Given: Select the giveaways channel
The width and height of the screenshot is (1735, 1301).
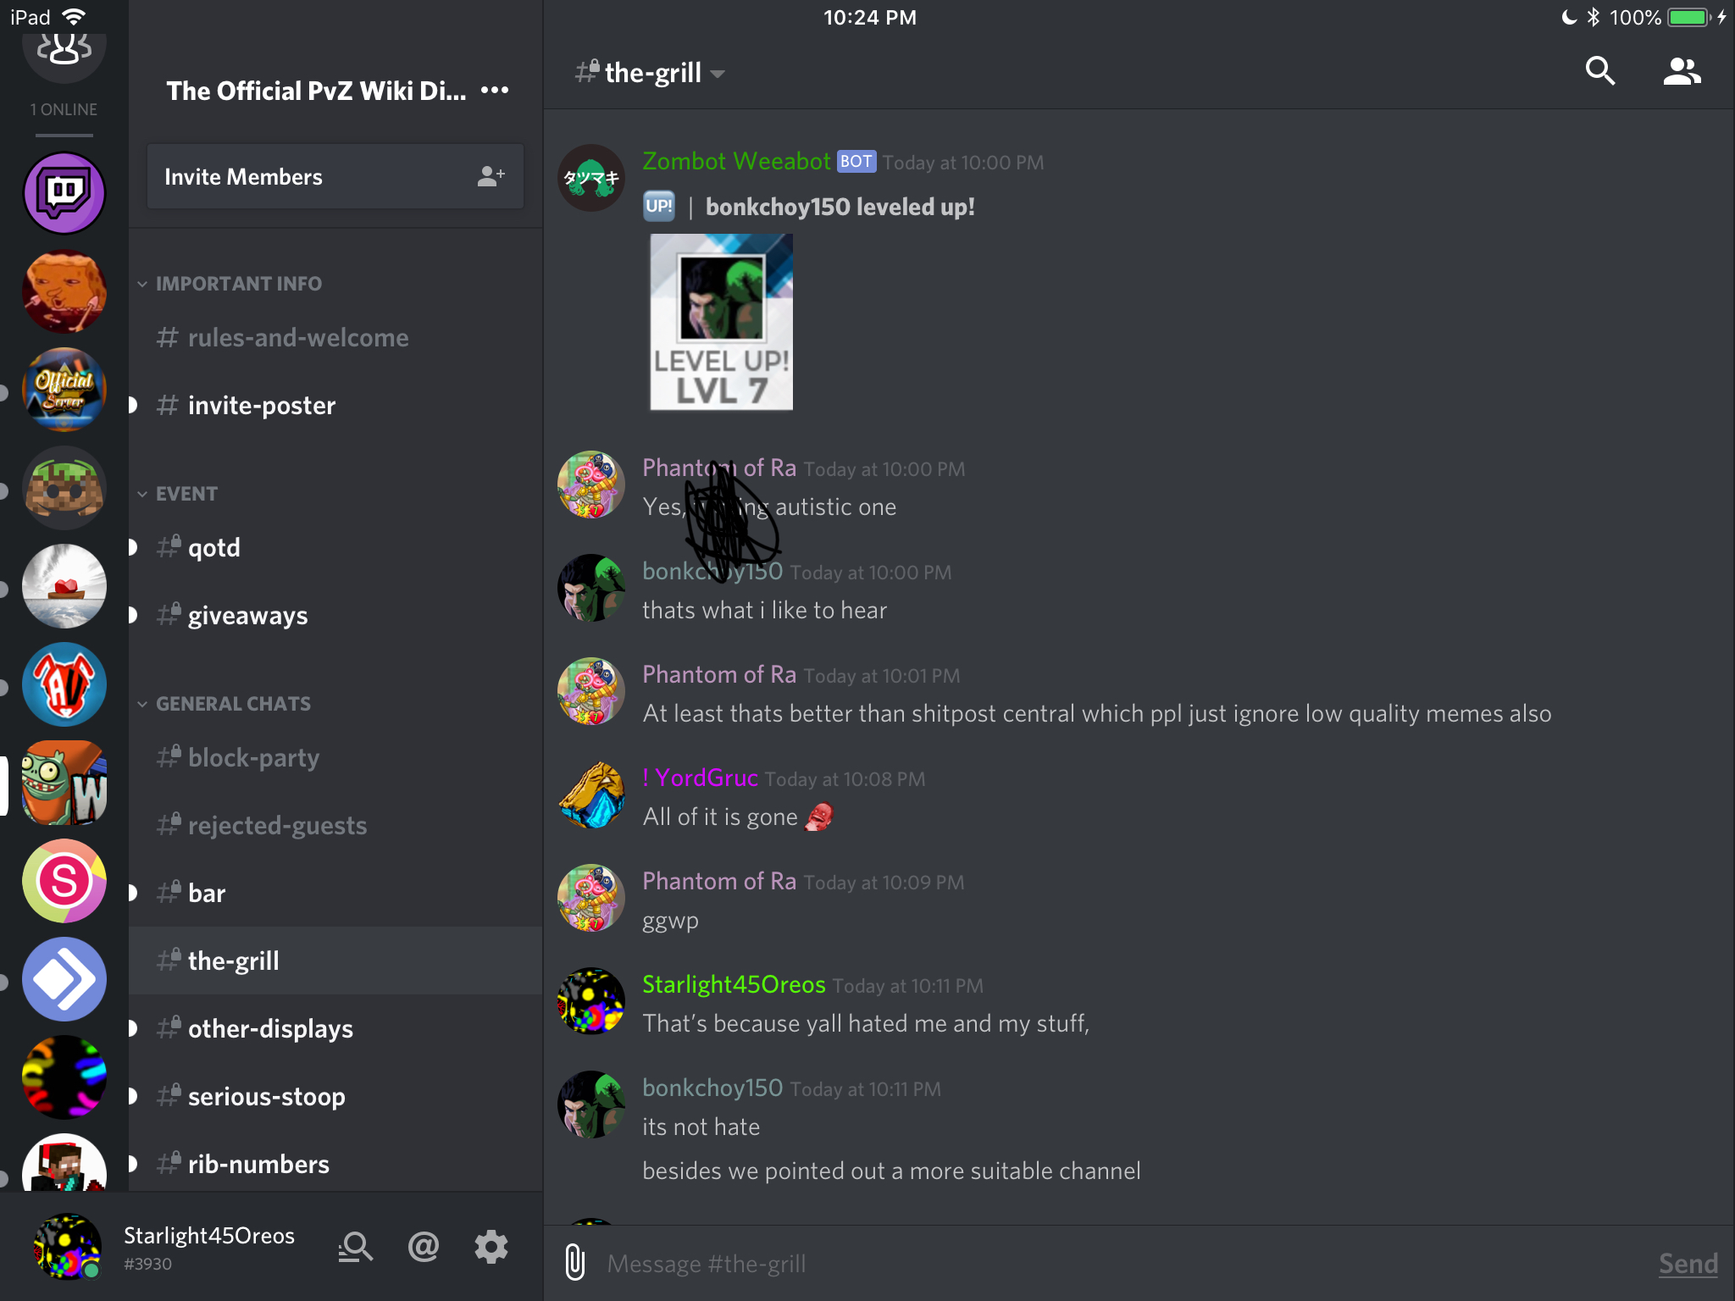Looking at the screenshot, I should 247,615.
